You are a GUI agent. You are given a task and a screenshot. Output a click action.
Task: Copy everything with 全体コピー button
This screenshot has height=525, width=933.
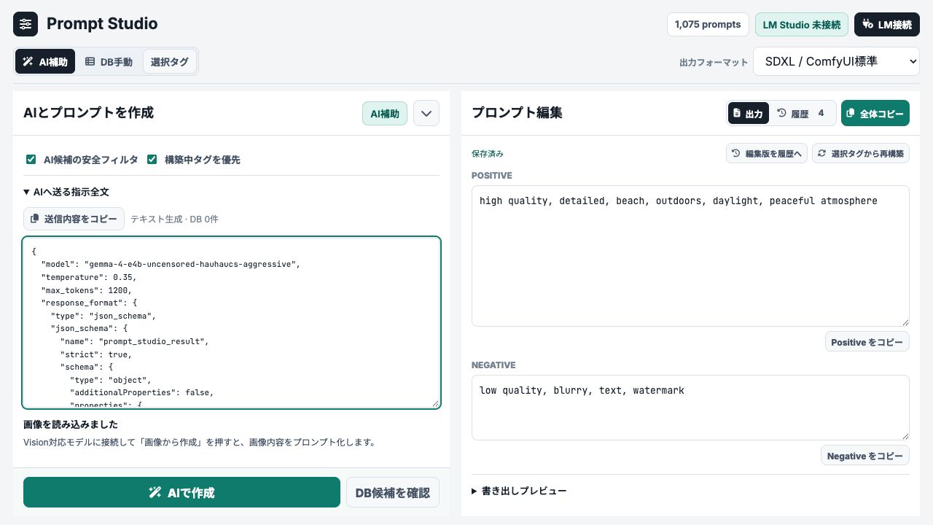[875, 113]
